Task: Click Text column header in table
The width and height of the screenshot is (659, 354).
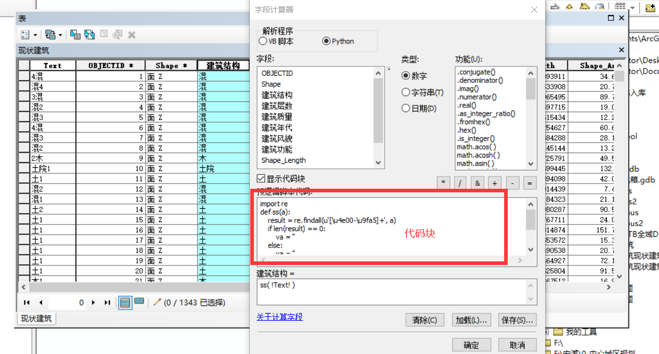Action: (53, 65)
